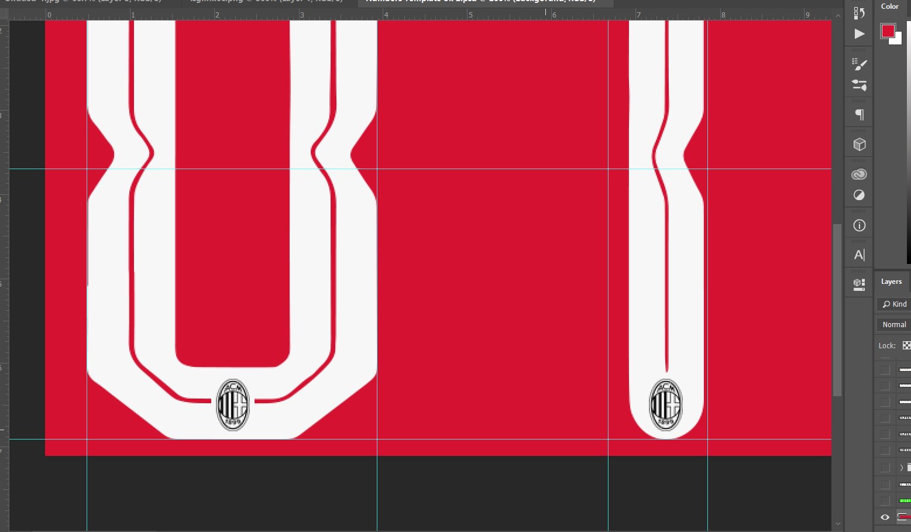Open the Kind layer filter dropdown

[x=894, y=304]
